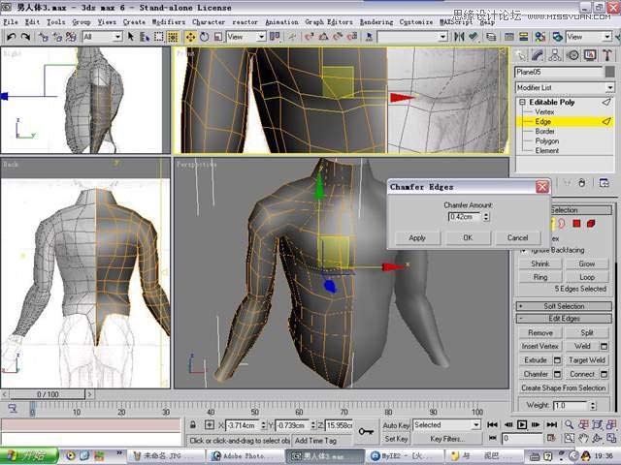Open Extrude settings box beside Extrude button
The width and height of the screenshot is (621, 465).
click(x=558, y=360)
